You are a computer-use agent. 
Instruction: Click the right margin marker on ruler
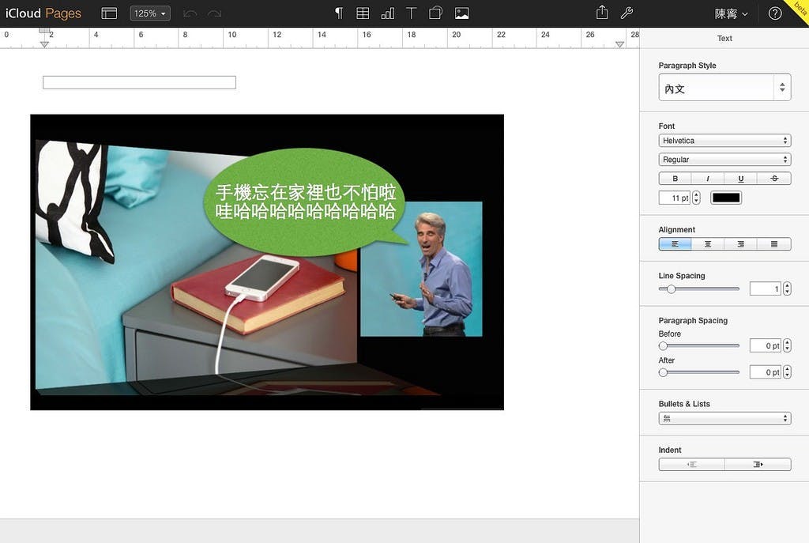click(619, 44)
